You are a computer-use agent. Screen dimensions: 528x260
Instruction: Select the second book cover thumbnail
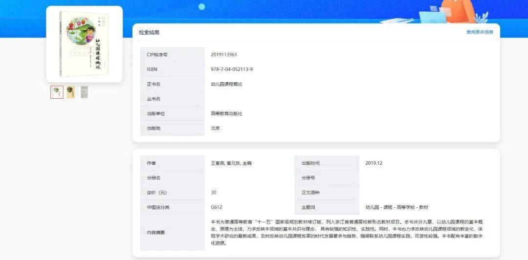(71, 92)
